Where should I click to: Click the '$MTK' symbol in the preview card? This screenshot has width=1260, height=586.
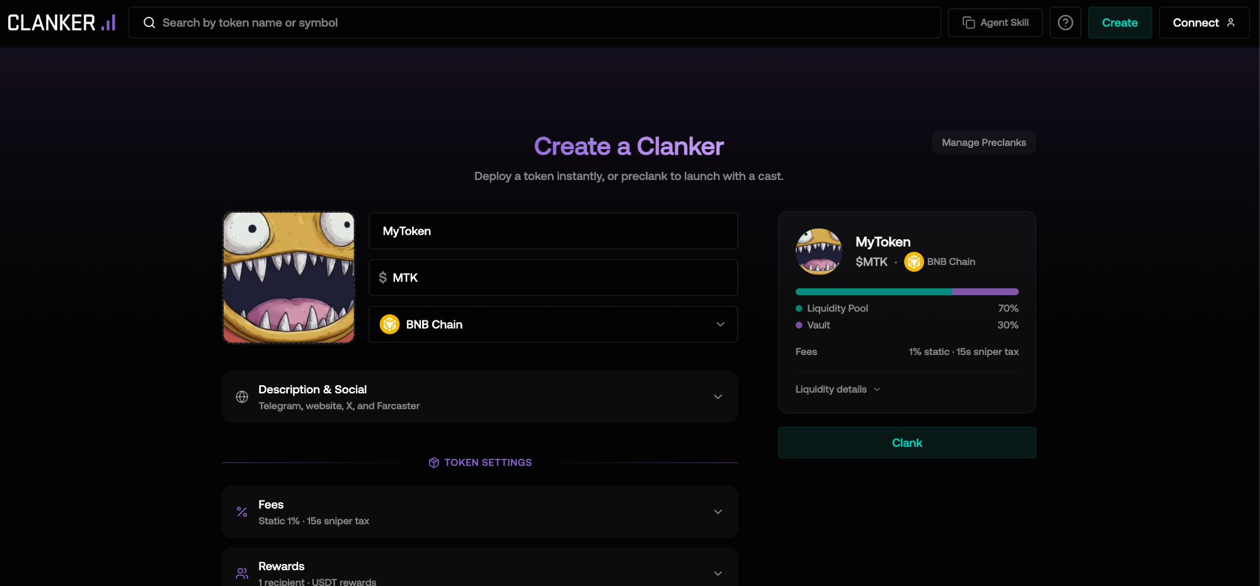(871, 262)
